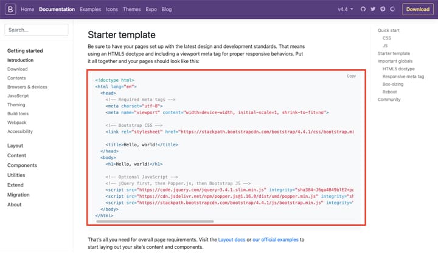Click the doctype html code line
The height and width of the screenshot is (258, 438).
click(114, 80)
